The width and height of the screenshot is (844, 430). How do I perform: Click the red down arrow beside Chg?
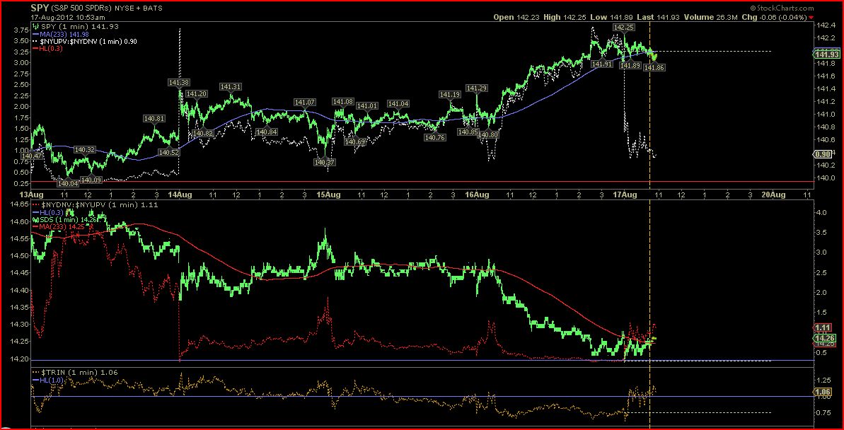811,17
